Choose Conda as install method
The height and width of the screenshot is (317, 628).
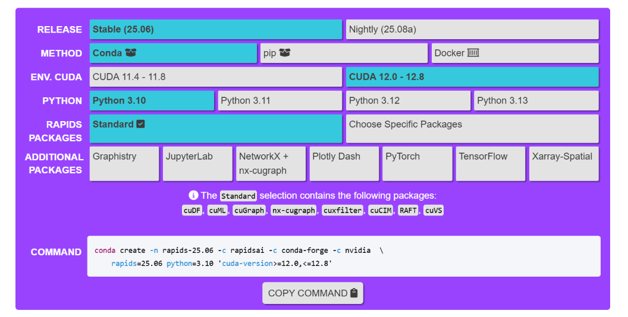pyautogui.click(x=173, y=53)
